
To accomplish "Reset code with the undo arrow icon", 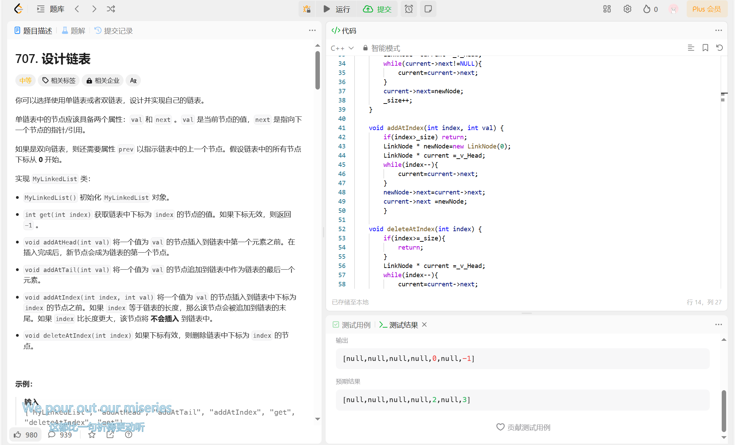I will [719, 48].
